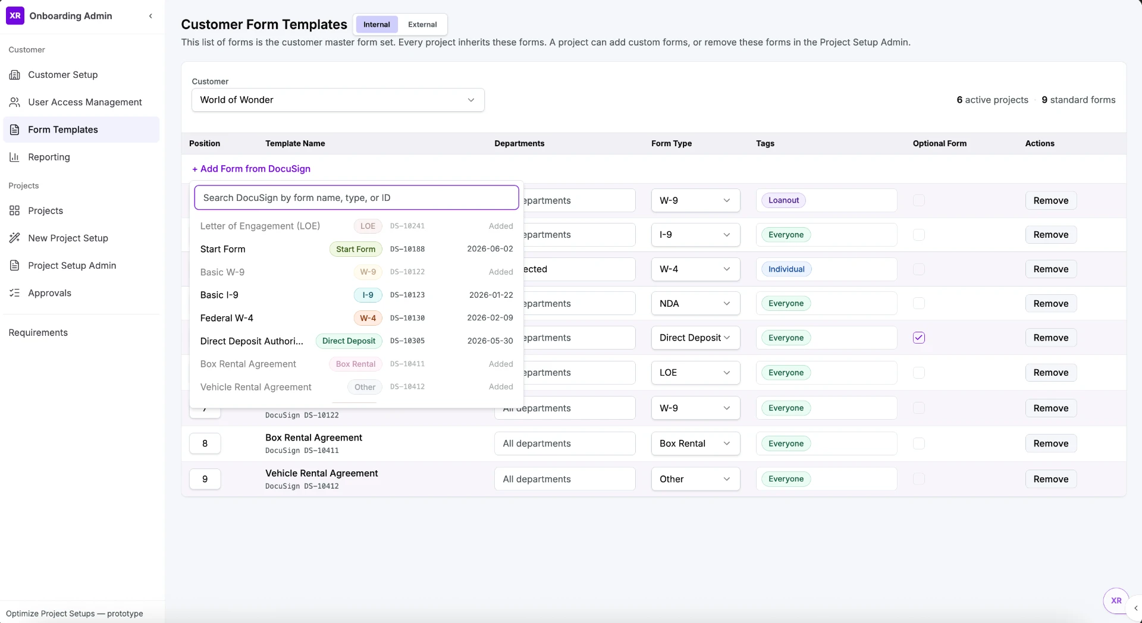Toggle Optional Form checkbox in the I-9 row

click(x=919, y=235)
